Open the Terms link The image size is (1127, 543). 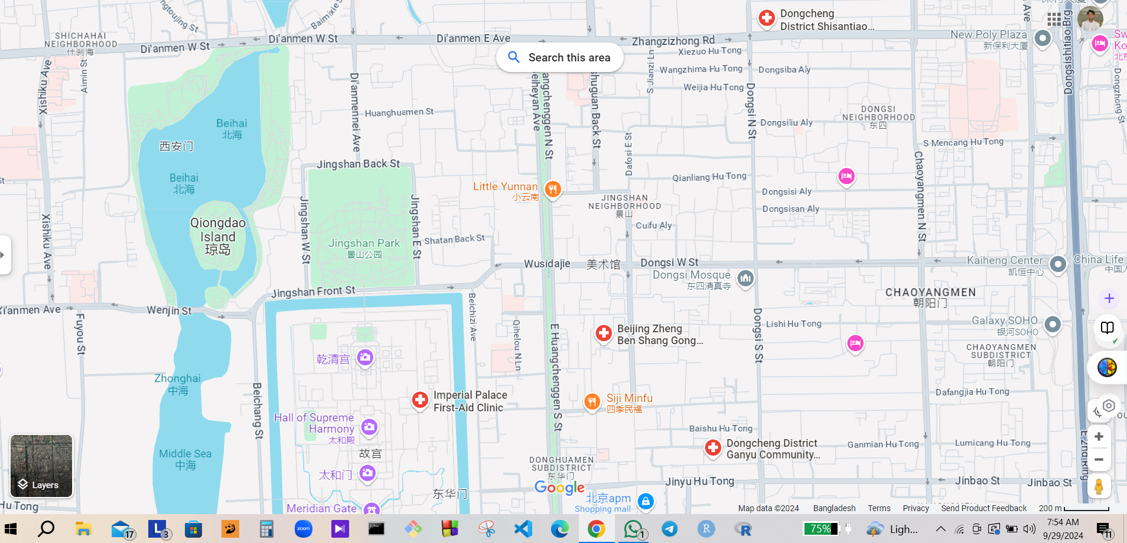click(879, 508)
